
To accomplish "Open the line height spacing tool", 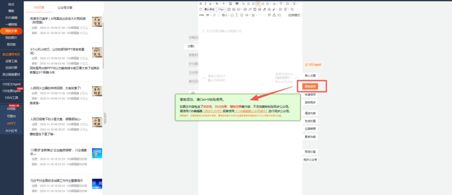I will tap(288, 3).
